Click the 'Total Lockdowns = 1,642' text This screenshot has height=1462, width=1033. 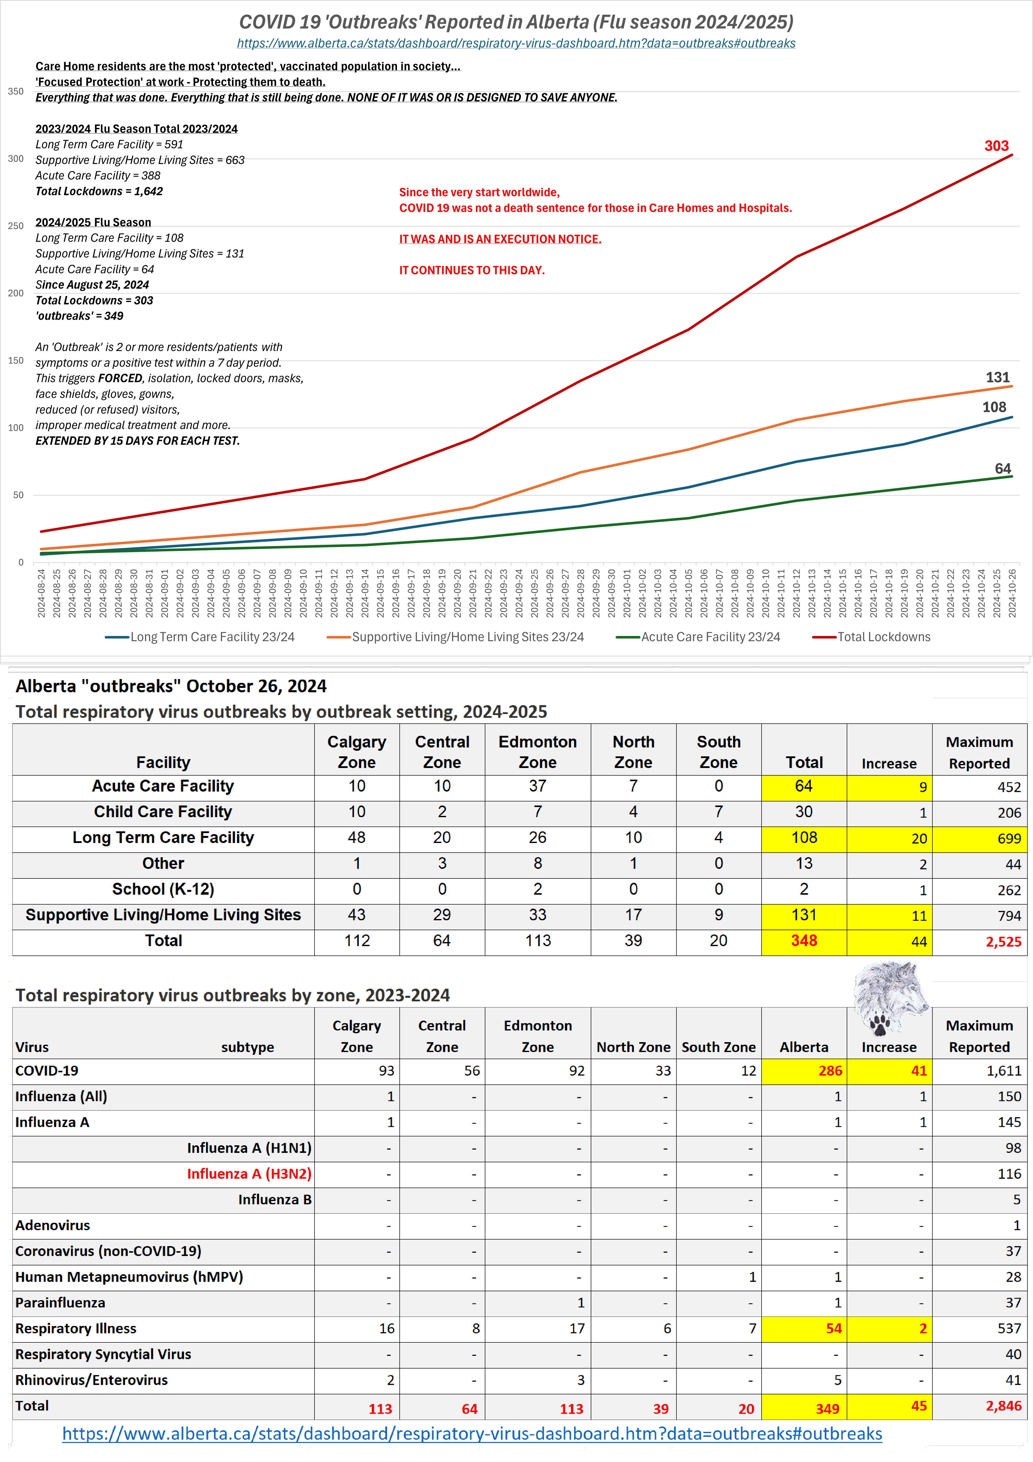point(99,191)
